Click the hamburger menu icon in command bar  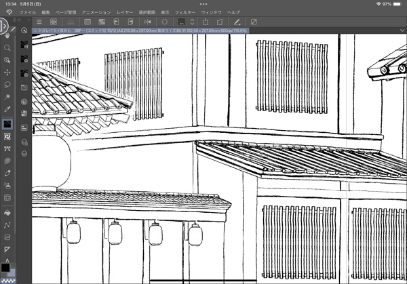39,22
